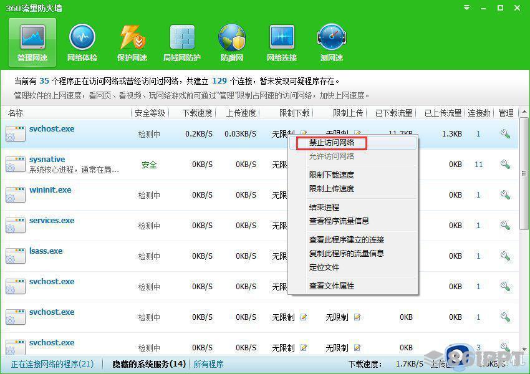
Task: Click the connection count 11 for sysnative
Action: 478,165
